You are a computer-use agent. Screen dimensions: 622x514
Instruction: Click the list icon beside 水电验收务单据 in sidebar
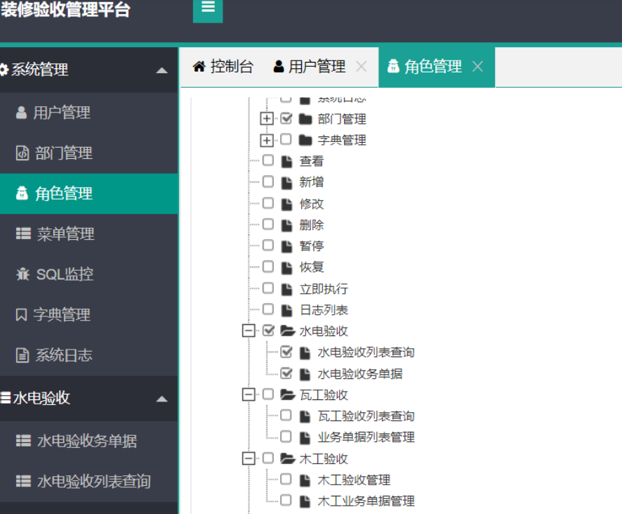(x=23, y=441)
